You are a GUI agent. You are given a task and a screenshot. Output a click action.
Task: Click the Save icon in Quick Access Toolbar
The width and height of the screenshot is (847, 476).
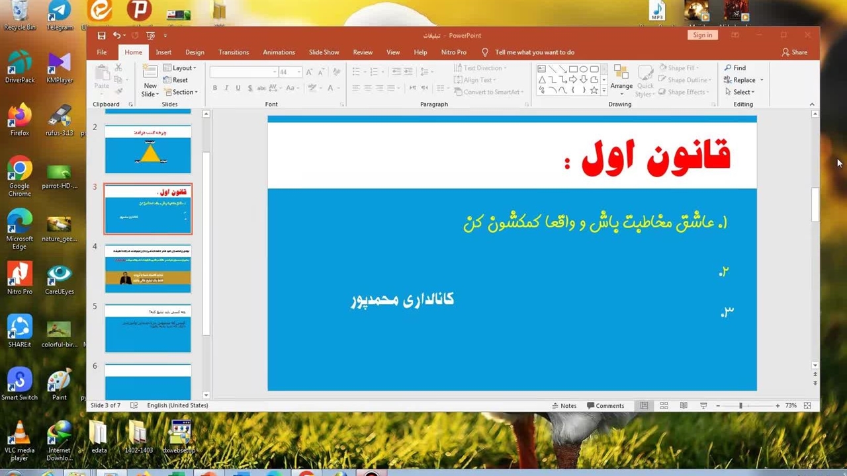click(x=101, y=36)
